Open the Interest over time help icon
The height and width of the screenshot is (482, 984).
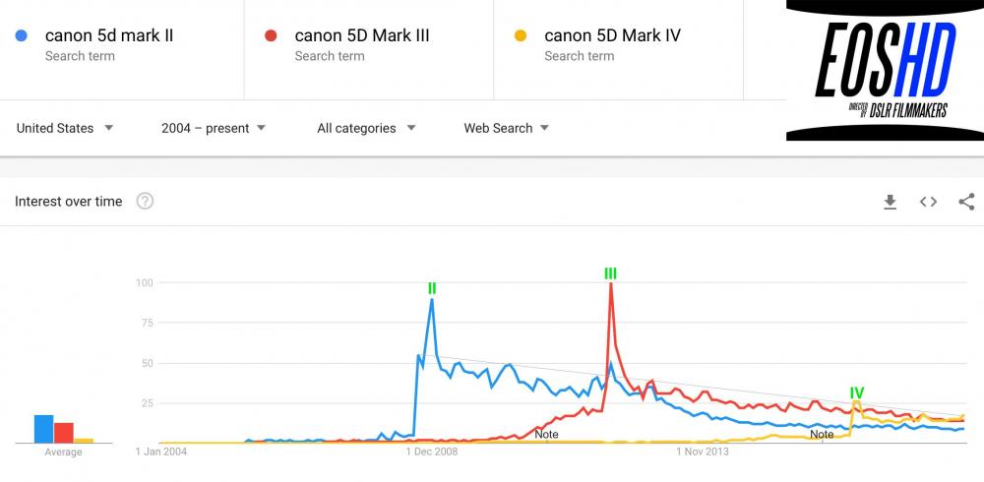145,202
